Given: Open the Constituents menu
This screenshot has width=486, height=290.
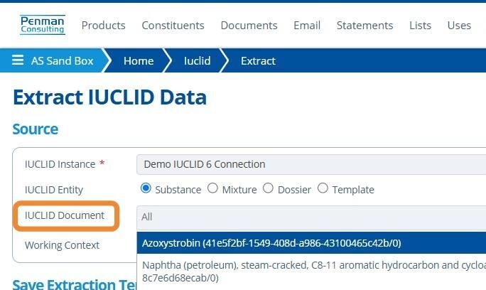Looking at the screenshot, I should click(x=173, y=25).
